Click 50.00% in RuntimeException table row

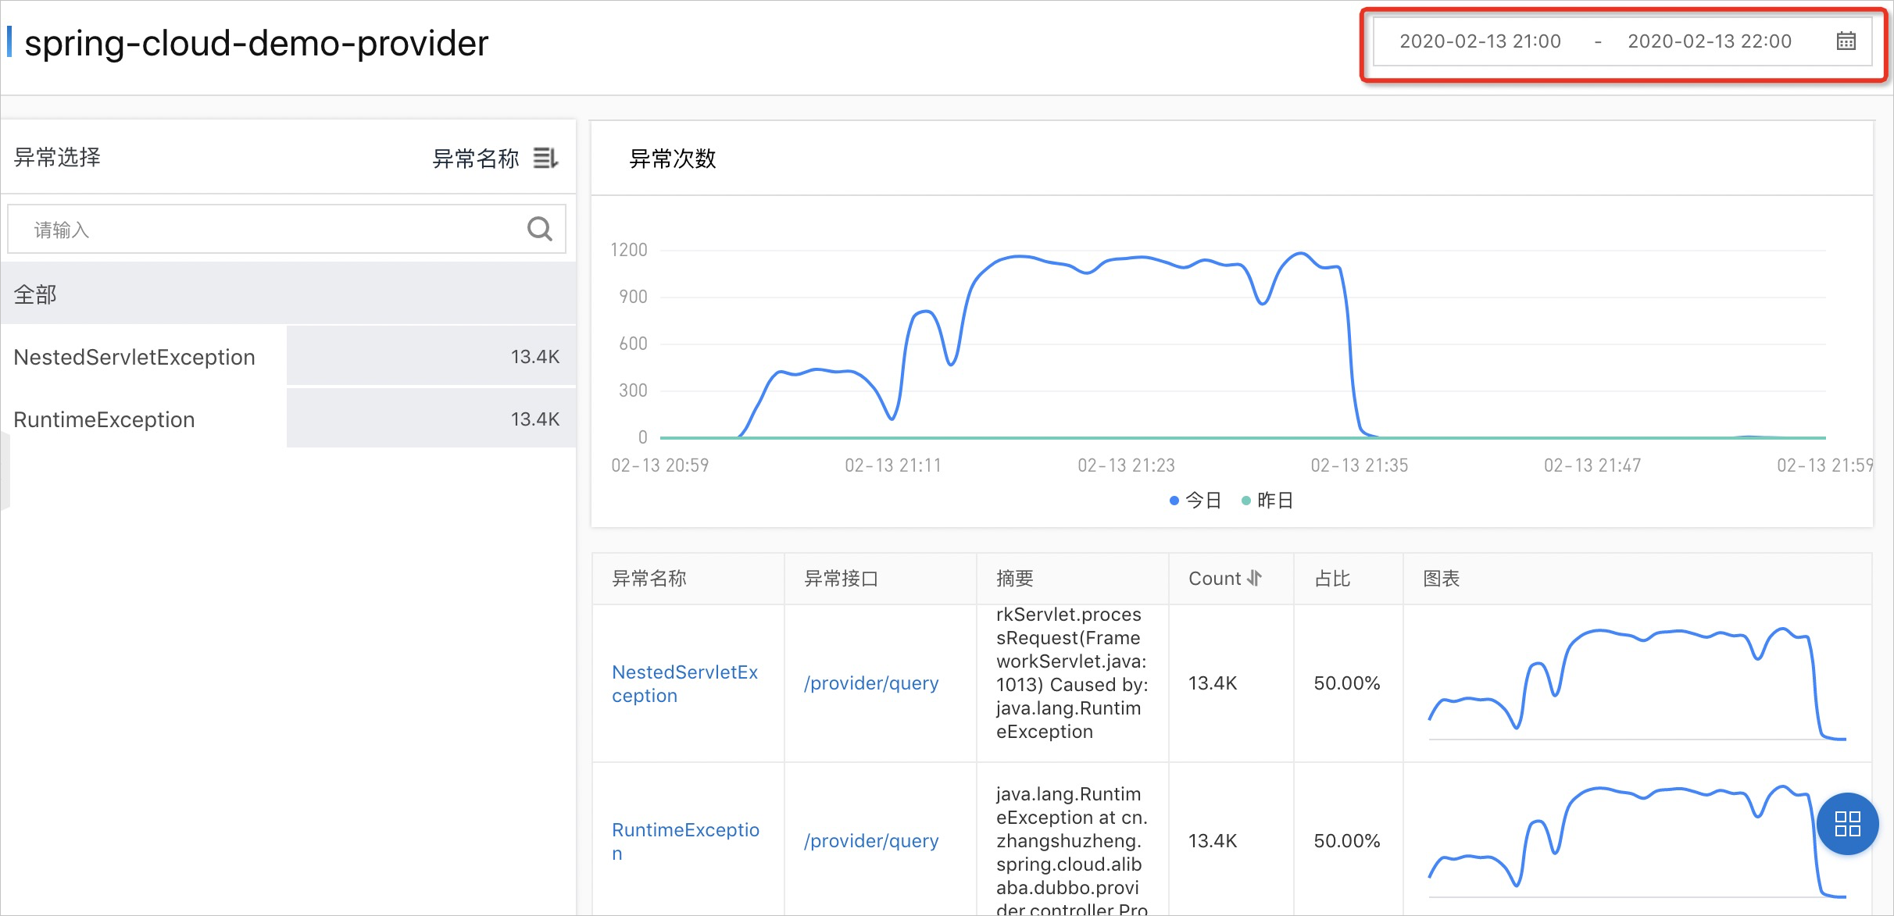point(1347,842)
